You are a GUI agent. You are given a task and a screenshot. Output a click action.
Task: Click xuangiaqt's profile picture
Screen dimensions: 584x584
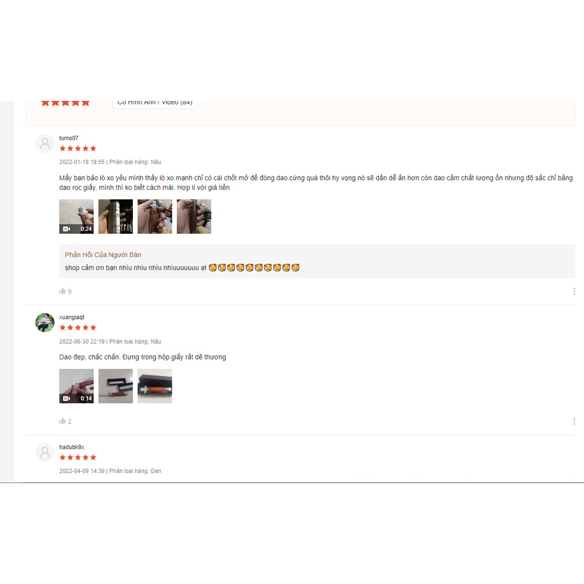(x=44, y=323)
